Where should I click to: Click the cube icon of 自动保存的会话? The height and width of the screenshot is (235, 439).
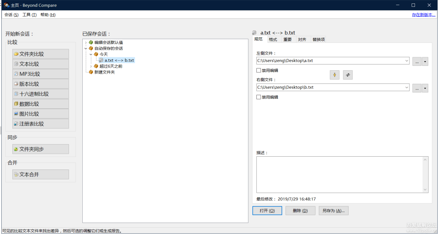click(91, 48)
